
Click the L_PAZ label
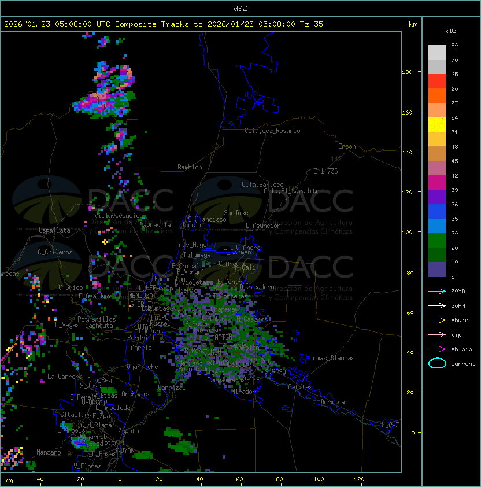pos(390,425)
